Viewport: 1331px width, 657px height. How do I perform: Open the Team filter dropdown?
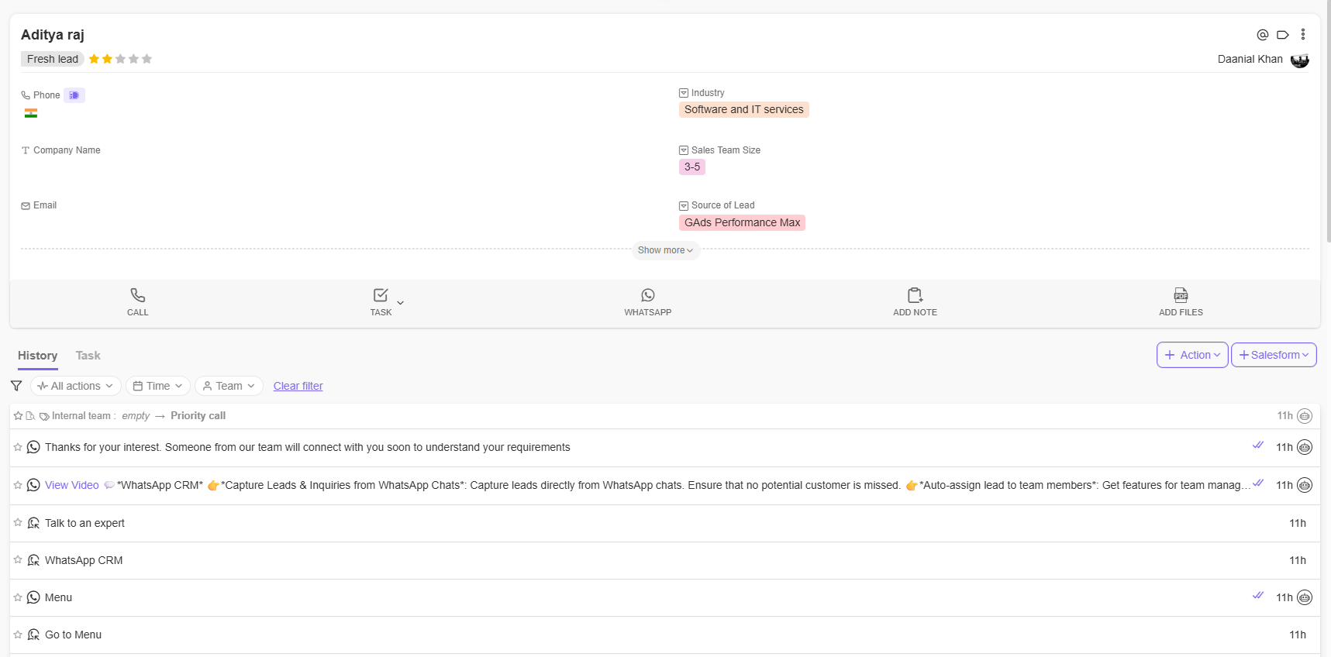pos(229,386)
